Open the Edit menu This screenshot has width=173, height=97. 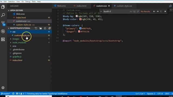[x=5, y=2]
